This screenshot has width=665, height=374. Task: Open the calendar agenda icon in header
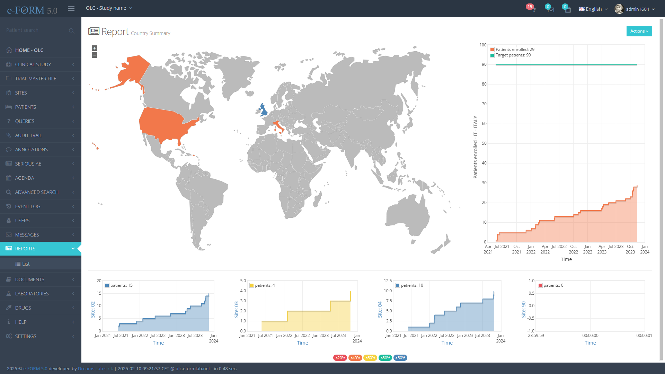567,9
